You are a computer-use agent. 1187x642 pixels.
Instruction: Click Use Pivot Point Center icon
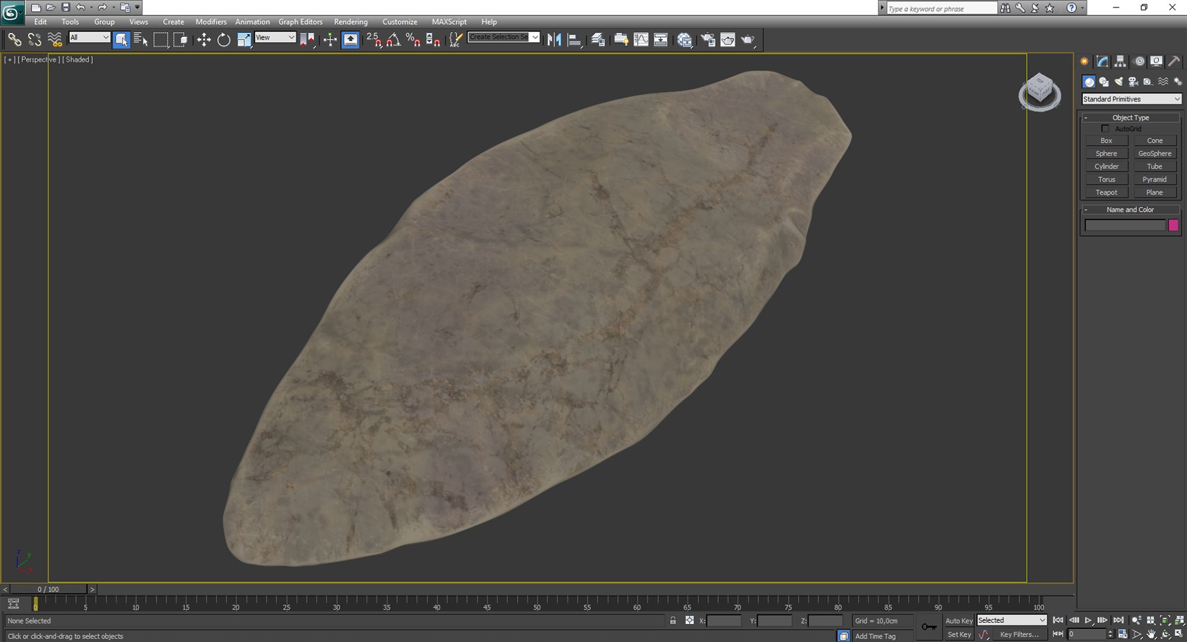307,40
